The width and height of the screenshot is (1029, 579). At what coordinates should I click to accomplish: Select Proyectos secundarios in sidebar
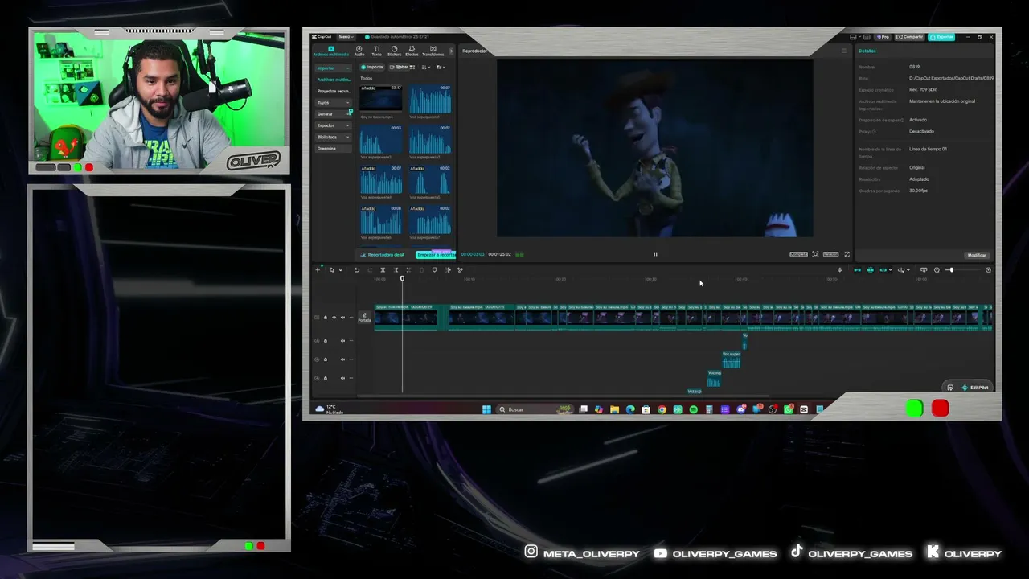[x=333, y=91]
